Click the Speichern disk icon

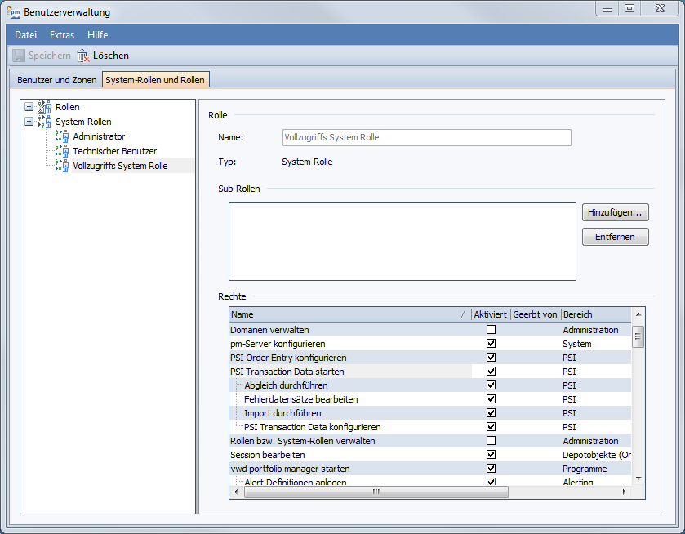(18, 56)
